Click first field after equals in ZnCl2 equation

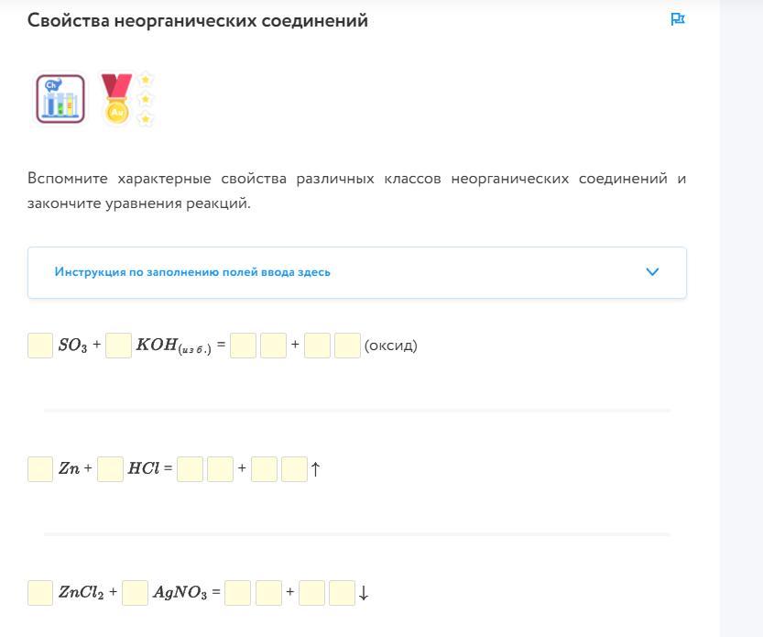237,593
